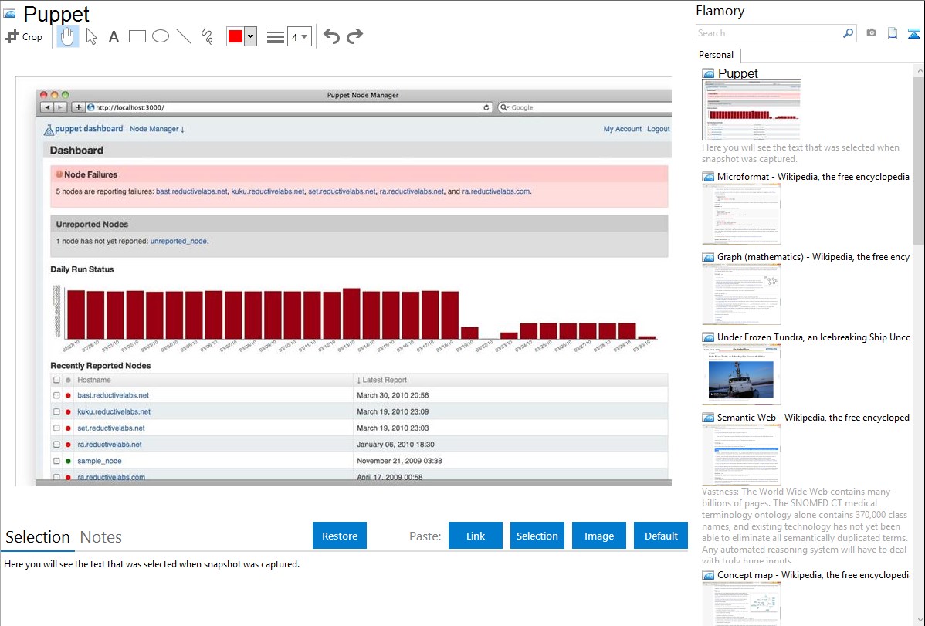Open the Concept map snapshot thumbnail
925x626 pixels.
point(741,604)
